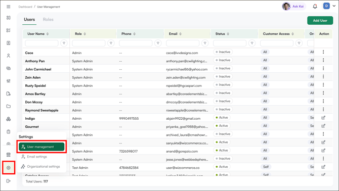Click the filter funnel for Email column
The image size is (339, 191).
click(205, 43)
